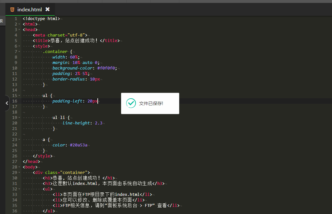Fold the style block on line 6
The width and height of the screenshot is (332, 214).
[x=19, y=46]
